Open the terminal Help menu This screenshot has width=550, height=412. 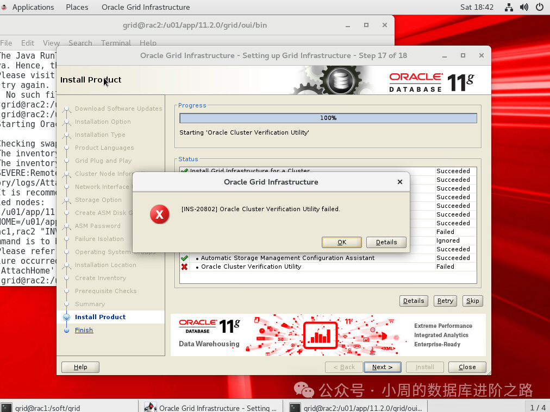pos(148,43)
